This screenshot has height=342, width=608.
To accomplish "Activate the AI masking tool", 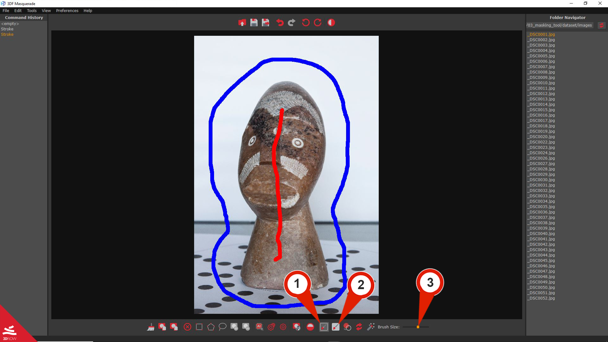I will [x=259, y=327].
